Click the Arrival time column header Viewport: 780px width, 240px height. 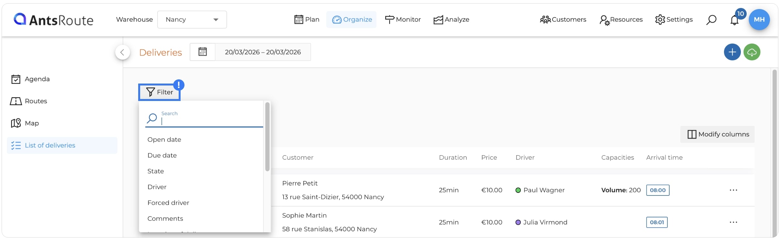(x=664, y=157)
